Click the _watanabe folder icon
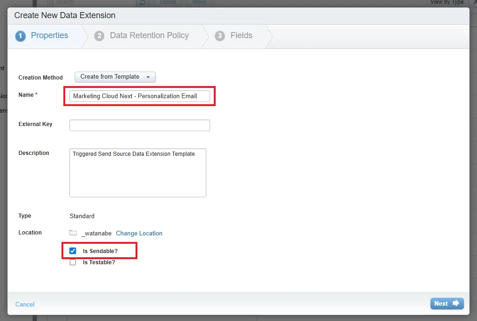Image resolution: width=477 pixels, height=321 pixels. coord(73,233)
